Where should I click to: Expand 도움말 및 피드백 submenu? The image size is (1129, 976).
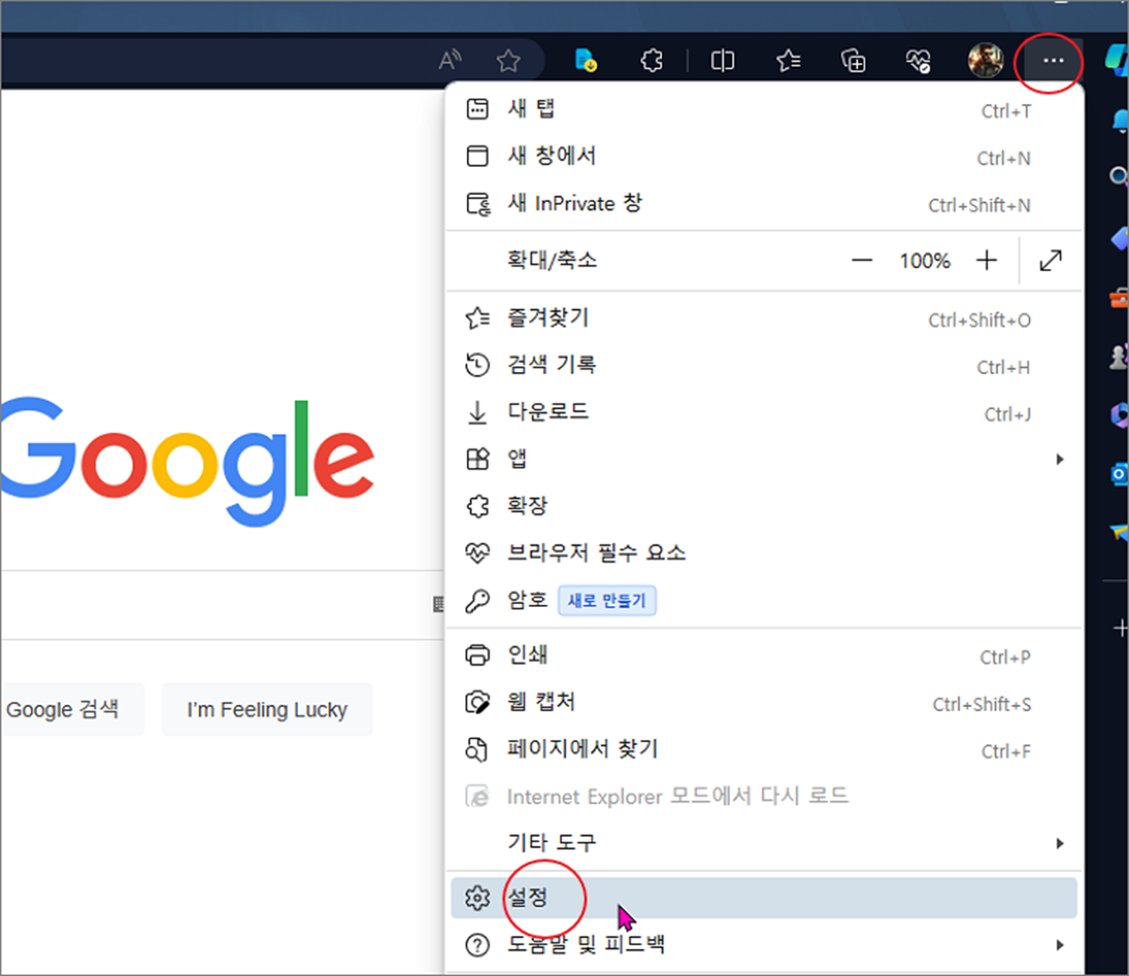pos(764,945)
